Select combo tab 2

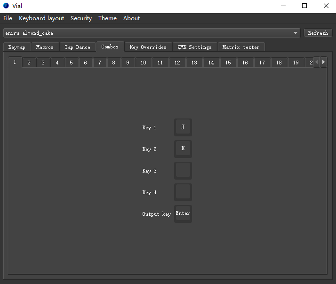pyautogui.click(x=29, y=63)
